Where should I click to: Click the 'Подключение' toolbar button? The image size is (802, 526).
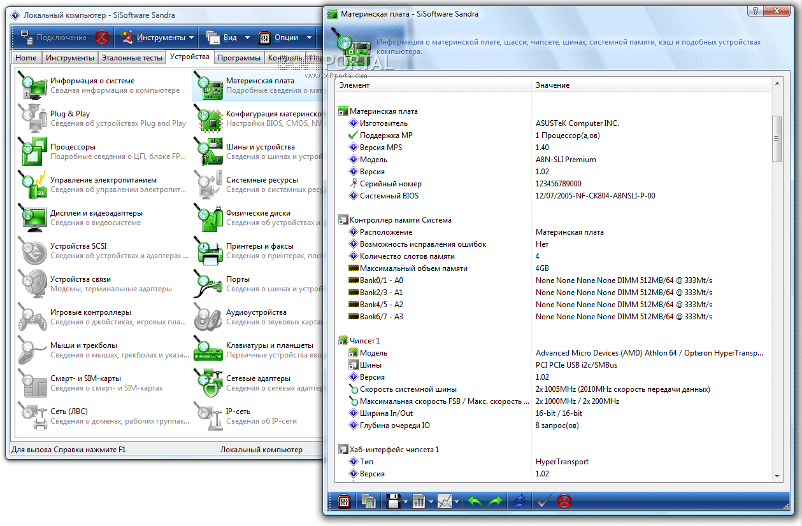tap(54, 38)
